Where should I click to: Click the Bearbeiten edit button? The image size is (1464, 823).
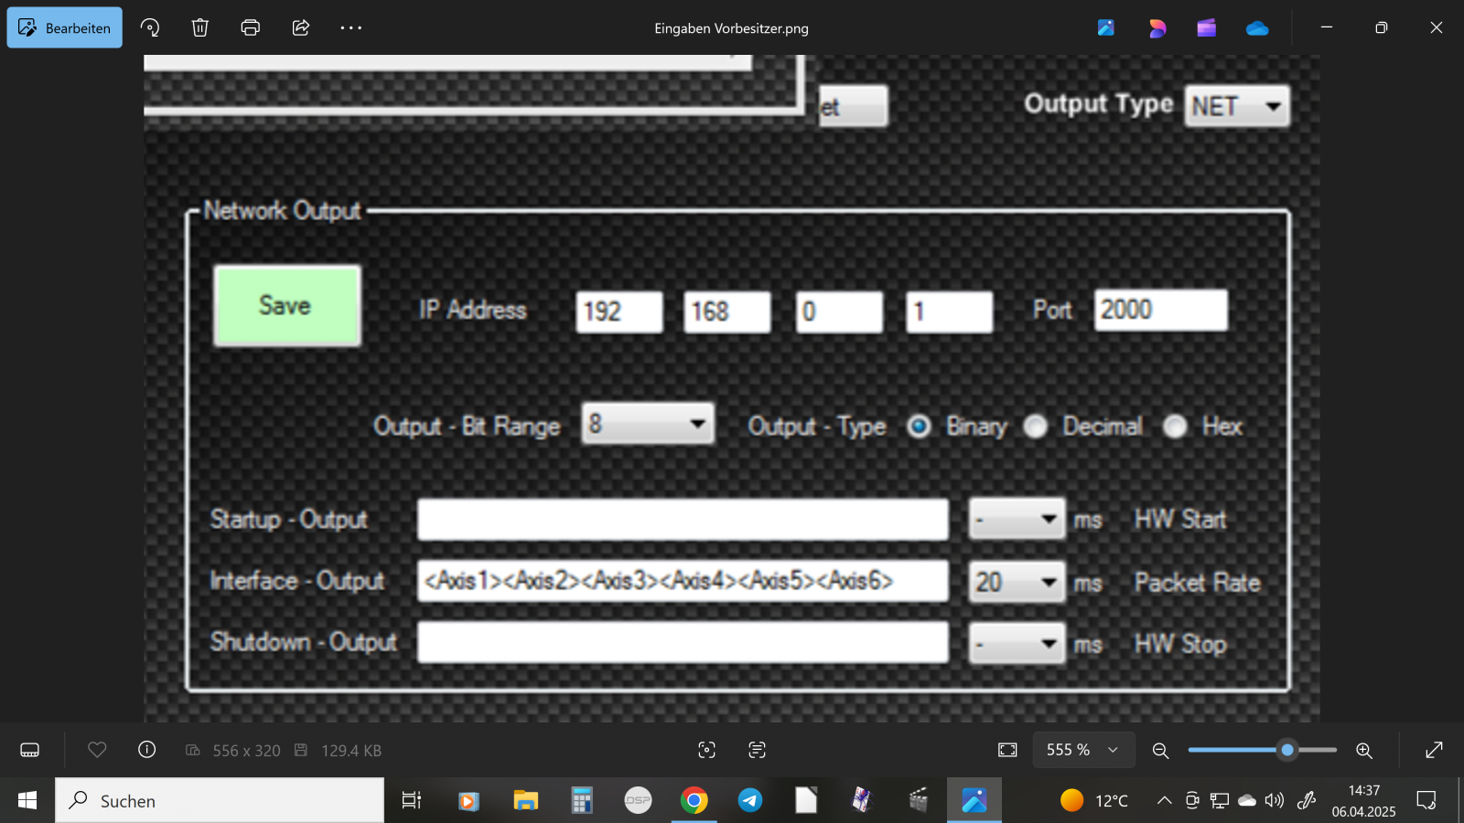tap(65, 27)
